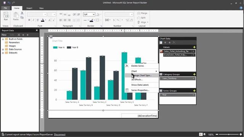Viewport: 244px width, 137px height.
Task: Click the Cut scissors icon
Action: (22, 13)
